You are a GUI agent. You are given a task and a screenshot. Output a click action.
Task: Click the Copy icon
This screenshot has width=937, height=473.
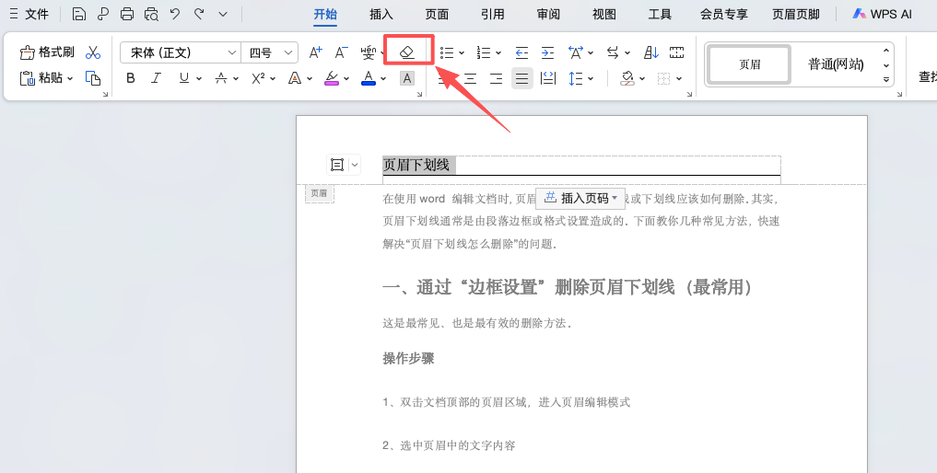93,78
